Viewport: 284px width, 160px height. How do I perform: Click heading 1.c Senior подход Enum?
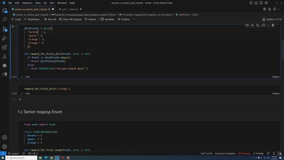(x=40, y=112)
